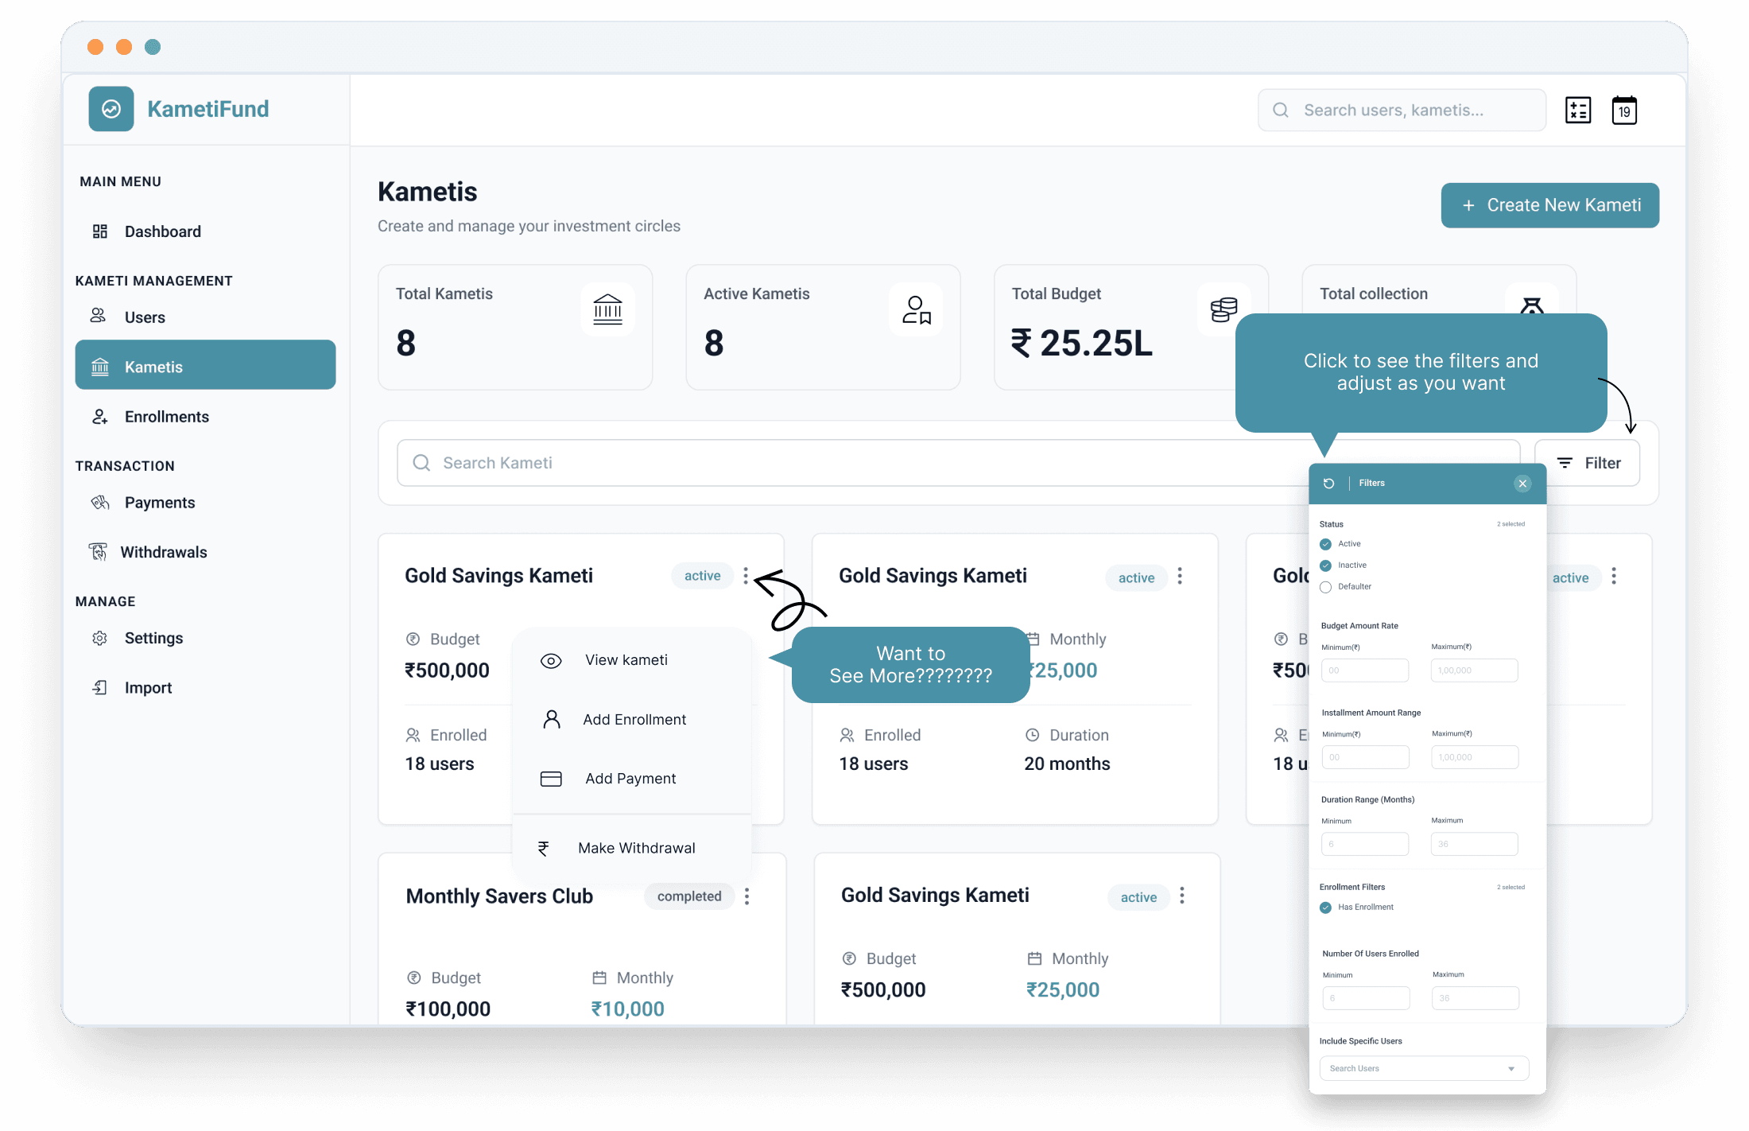Click the '₹10,000' monthly amount
1749x1131 pixels.
click(627, 1009)
